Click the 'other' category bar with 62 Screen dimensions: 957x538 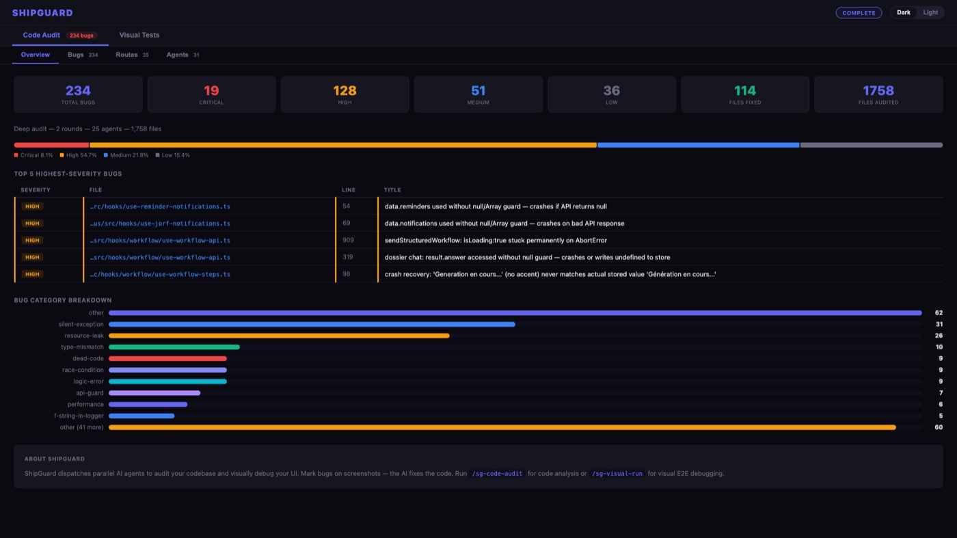(515, 313)
